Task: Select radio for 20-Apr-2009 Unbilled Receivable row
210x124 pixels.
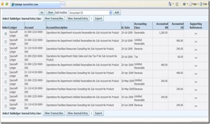Action: point(6,66)
